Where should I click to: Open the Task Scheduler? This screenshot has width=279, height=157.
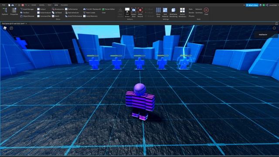72,13
